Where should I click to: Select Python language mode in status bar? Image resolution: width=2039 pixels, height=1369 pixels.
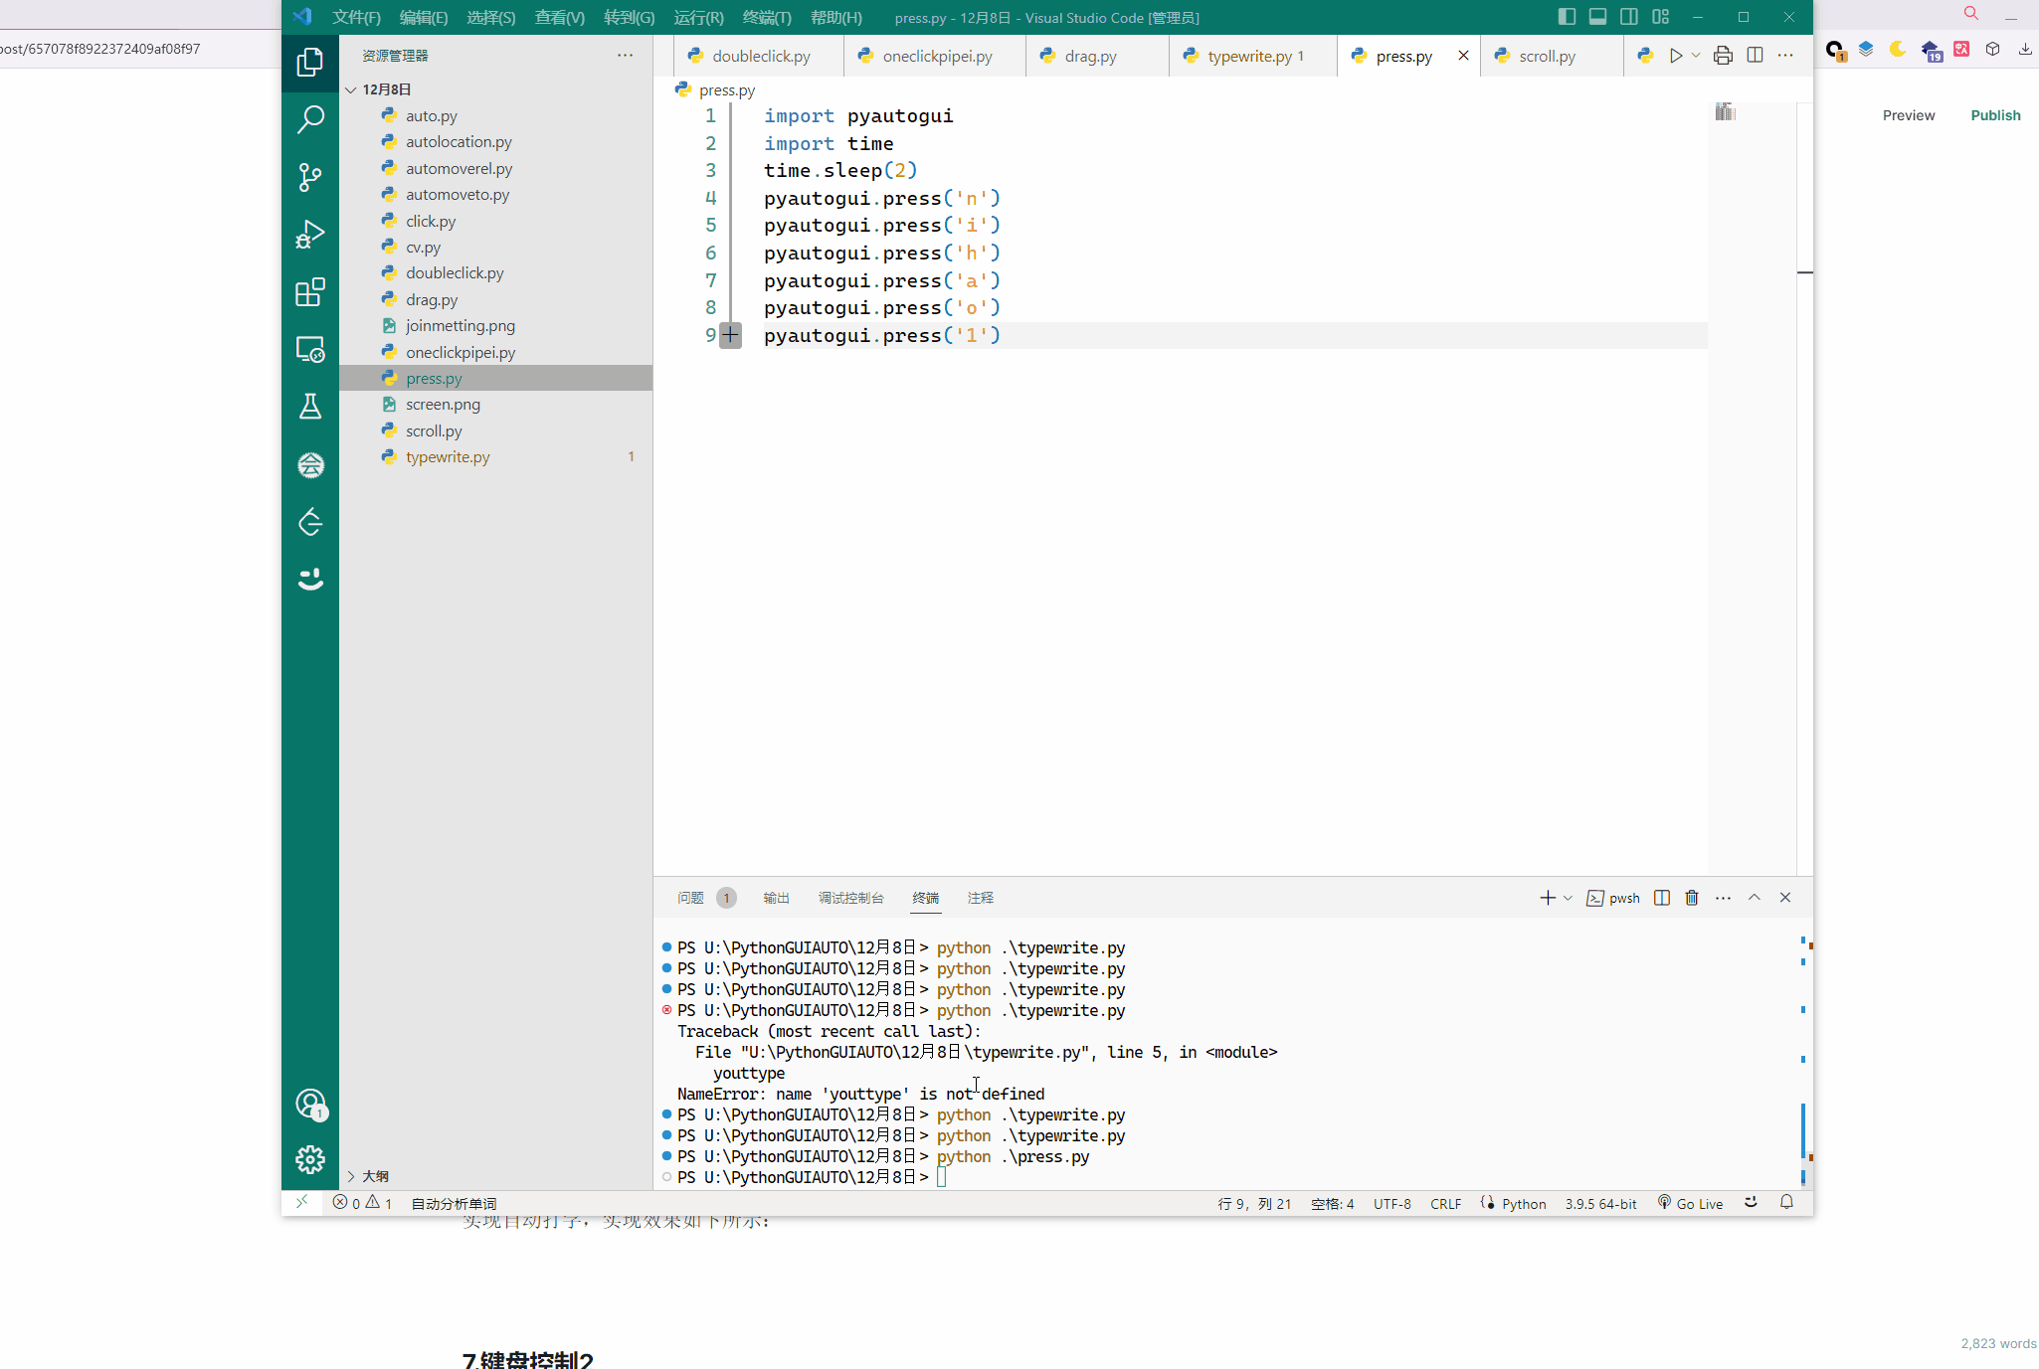1524,1203
